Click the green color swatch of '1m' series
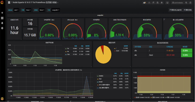This screenshot has width=195, height=102. tap(66, 49)
